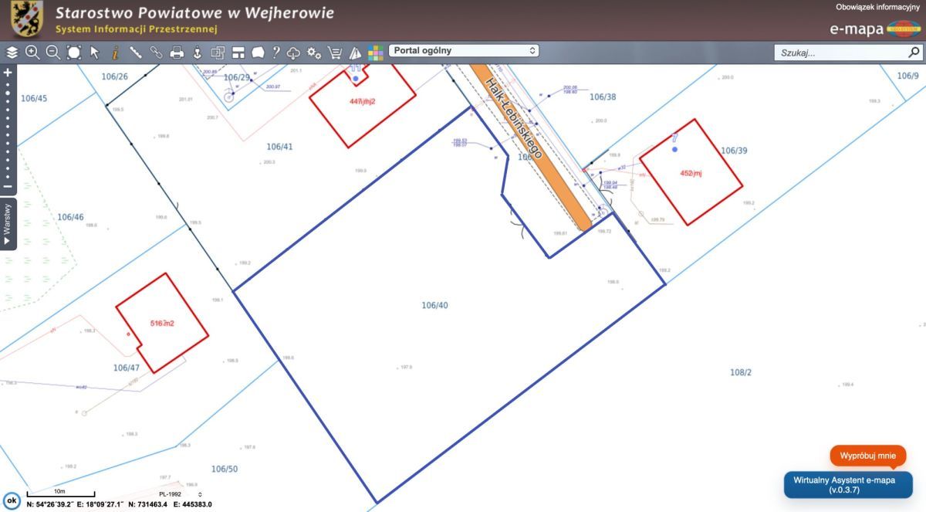
Task: Open the panel layout icon
Action: 238,53
